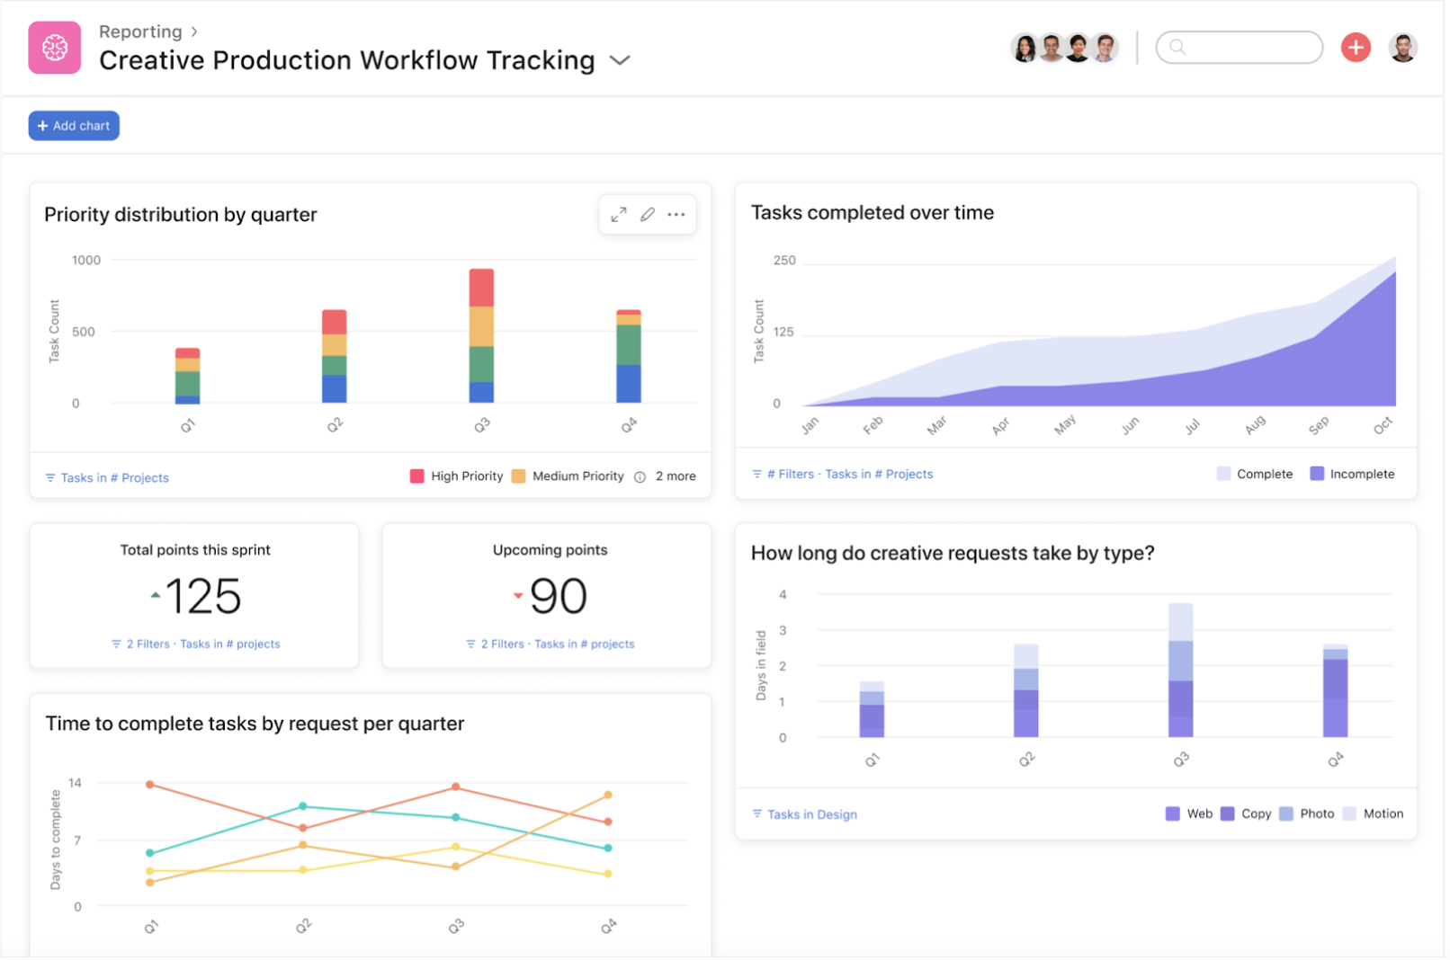Click the Priority distribution by quarter title
The height and width of the screenshot is (960, 1450).
click(x=181, y=215)
